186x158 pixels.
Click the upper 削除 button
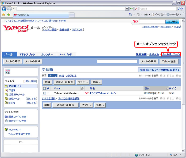tap(48, 82)
